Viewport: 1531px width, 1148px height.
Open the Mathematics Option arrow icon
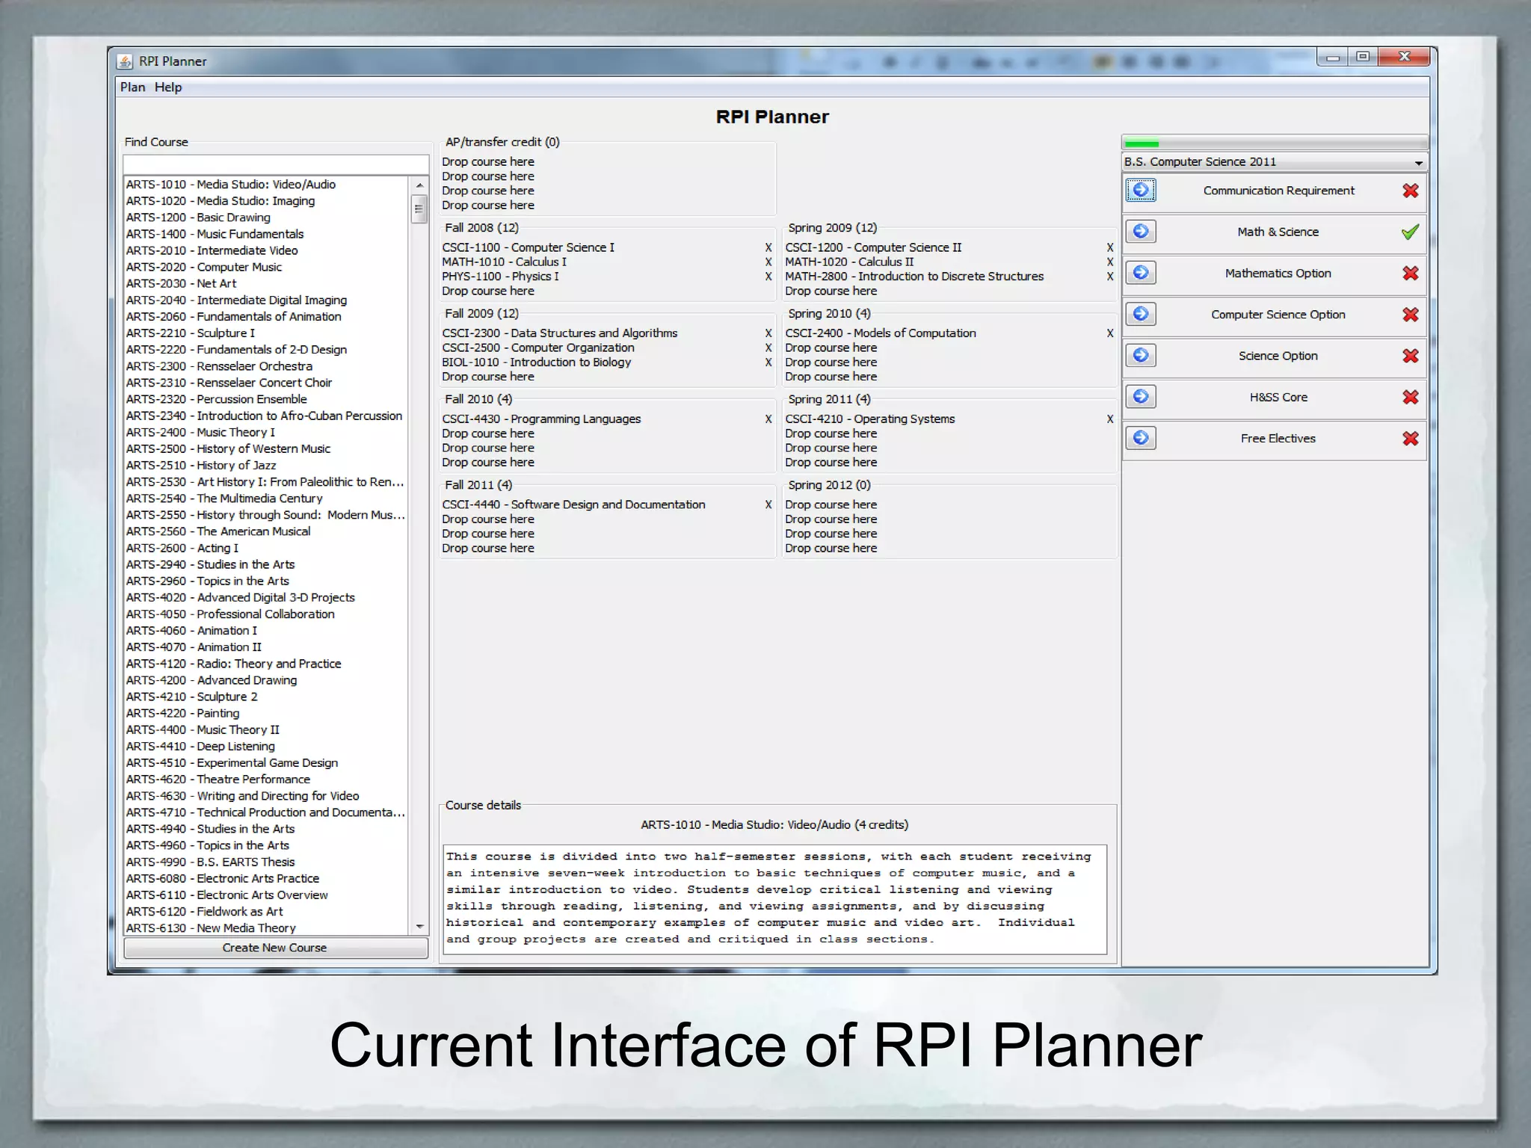1141,273
